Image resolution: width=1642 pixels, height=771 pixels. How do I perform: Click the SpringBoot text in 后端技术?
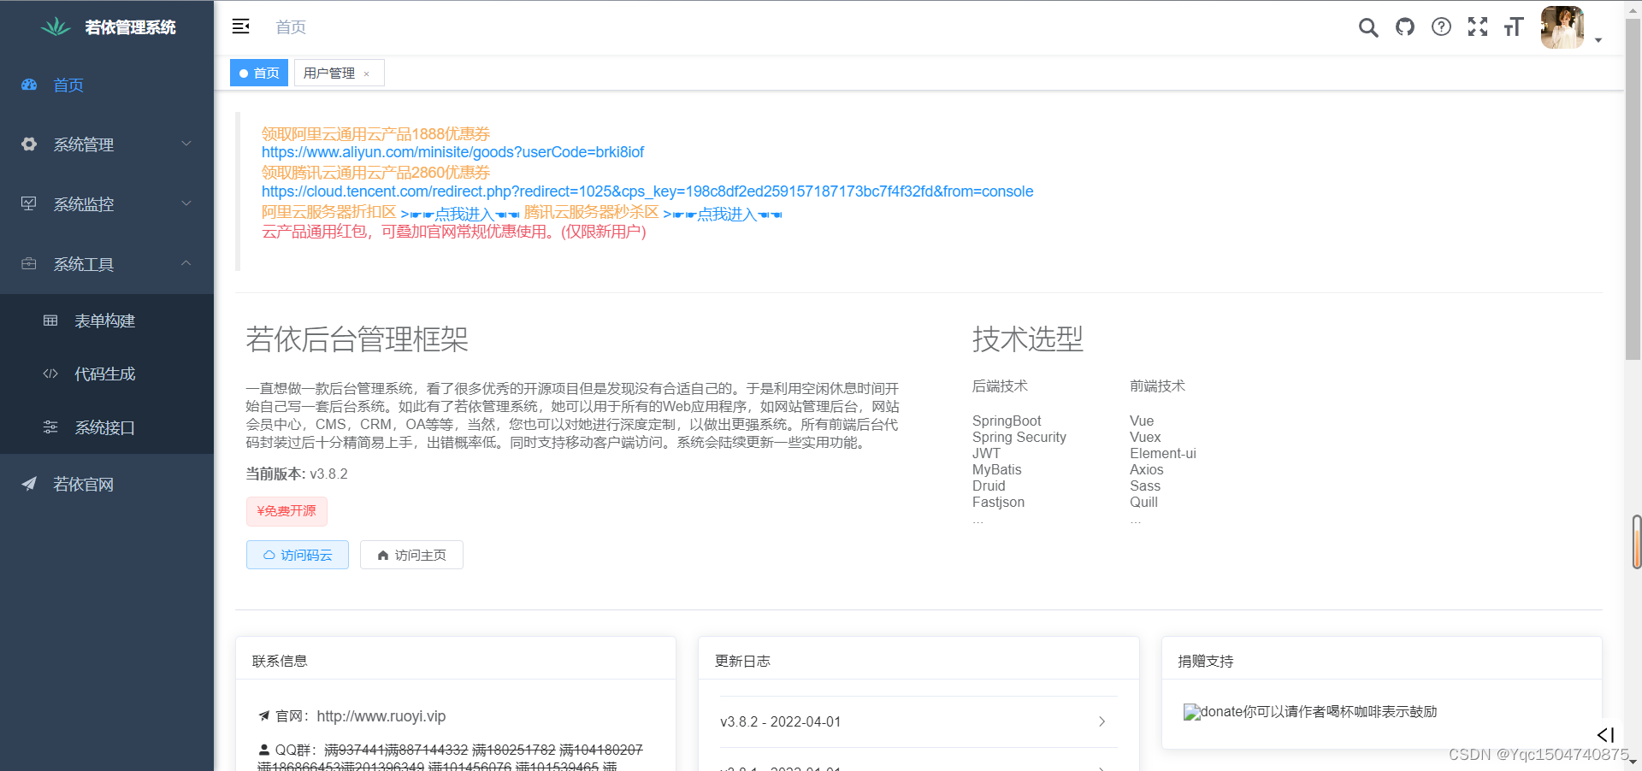point(1007,421)
